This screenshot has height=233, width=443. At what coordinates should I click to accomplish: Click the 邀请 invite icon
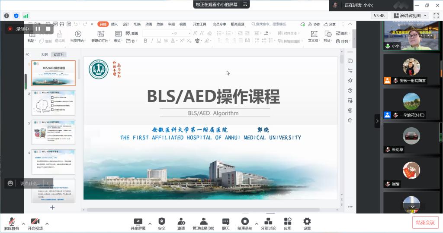181,223
